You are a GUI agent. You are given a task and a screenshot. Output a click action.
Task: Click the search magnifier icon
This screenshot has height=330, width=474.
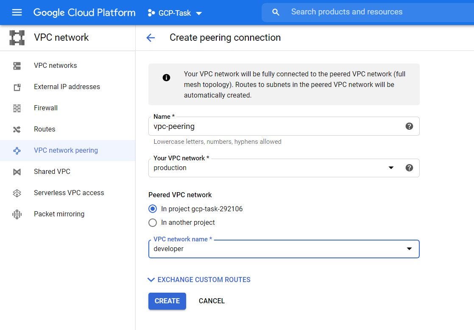click(x=276, y=12)
